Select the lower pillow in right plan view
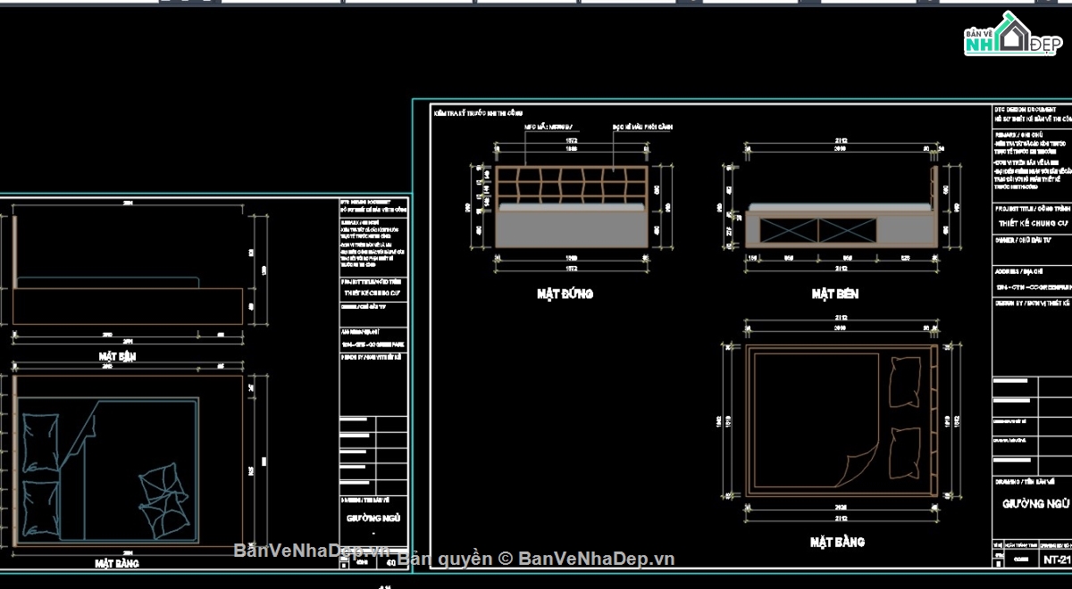 (904, 452)
